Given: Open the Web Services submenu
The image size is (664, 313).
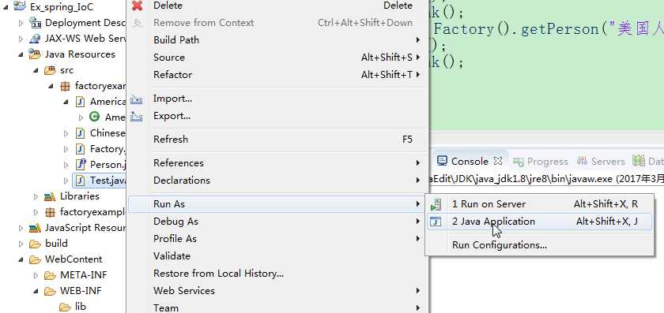Looking at the screenshot, I should coord(277,291).
